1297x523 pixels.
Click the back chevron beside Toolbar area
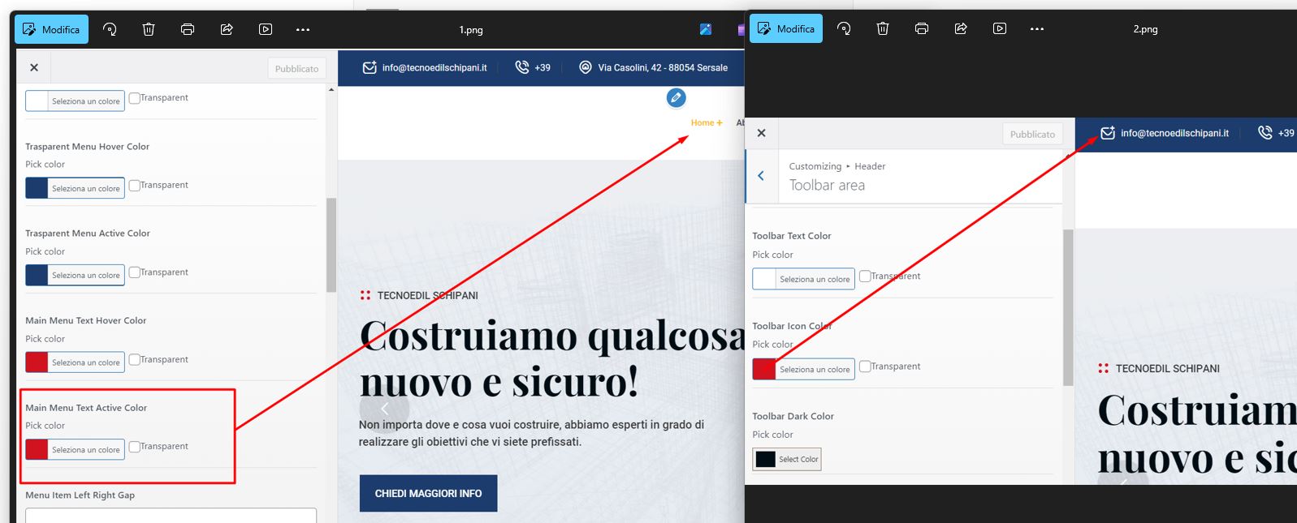[x=761, y=175]
